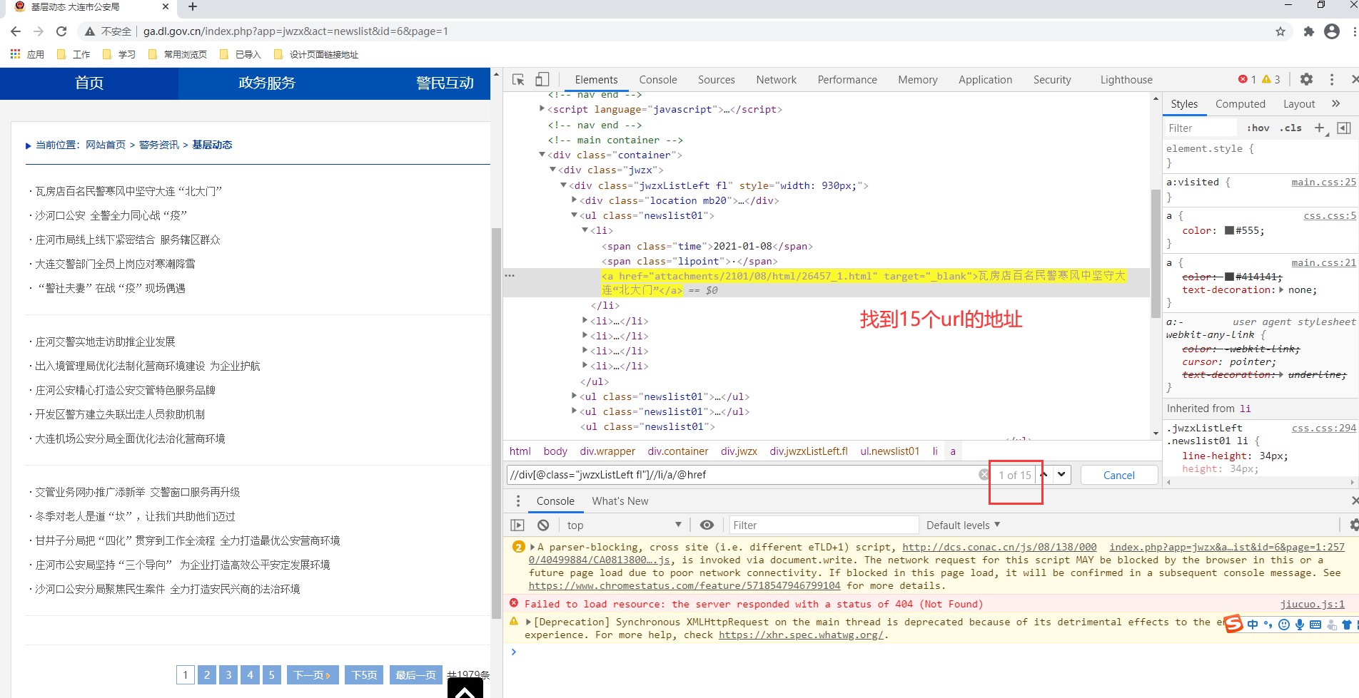The height and width of the screenshot is (698, 1359).
Task: Open DevTools customize menu (three dots)
Action: 1331,79
